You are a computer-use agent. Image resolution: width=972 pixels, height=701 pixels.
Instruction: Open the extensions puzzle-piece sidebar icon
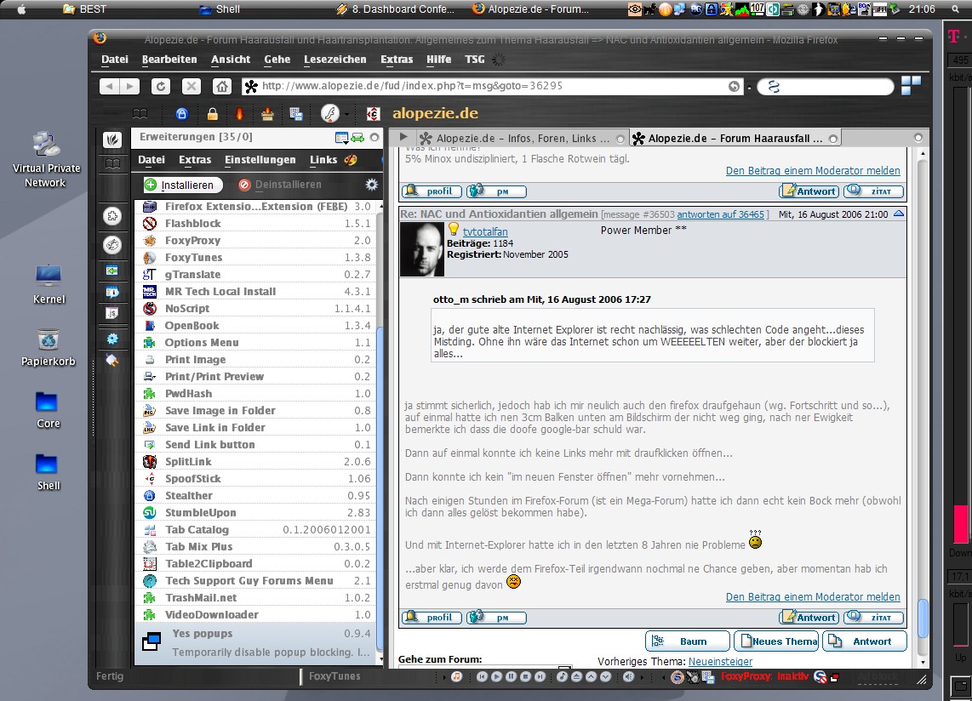(111, 216)
